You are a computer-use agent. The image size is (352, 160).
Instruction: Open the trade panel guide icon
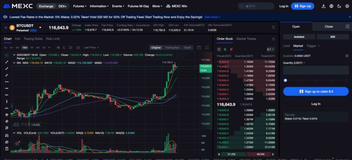347,26
